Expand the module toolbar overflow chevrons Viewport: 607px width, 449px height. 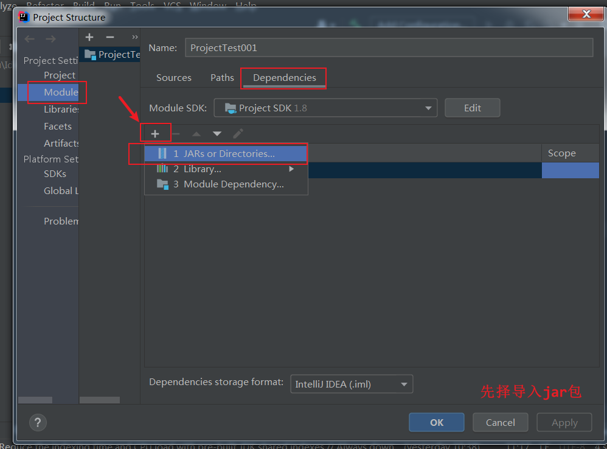[134, 37]
